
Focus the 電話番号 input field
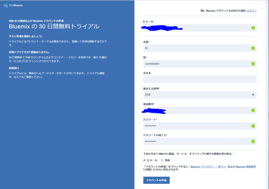[200, 110]
